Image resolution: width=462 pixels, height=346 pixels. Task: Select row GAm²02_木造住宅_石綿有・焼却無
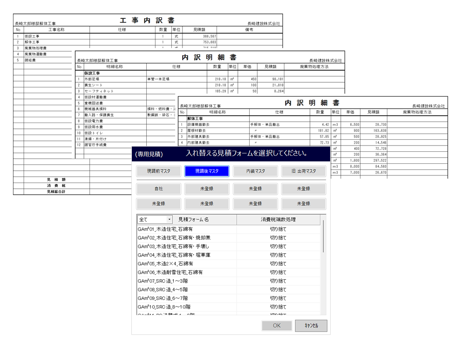(x=229, y=237)
